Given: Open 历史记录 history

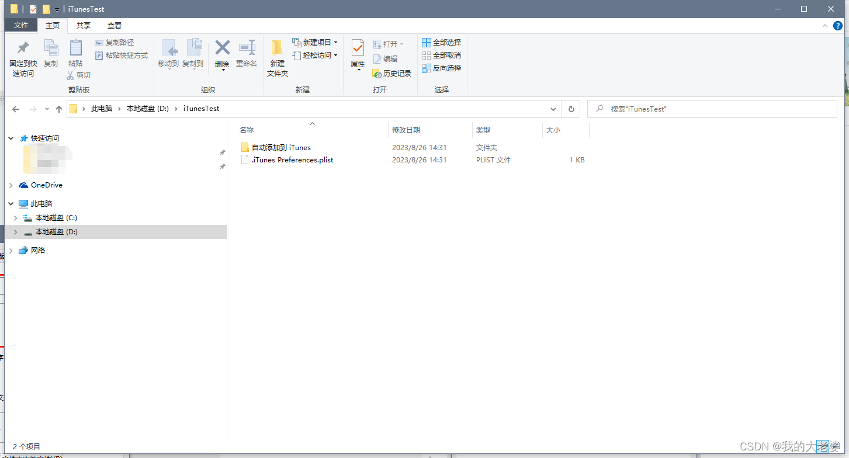Looking at the screenshot, I should [391, 74].
